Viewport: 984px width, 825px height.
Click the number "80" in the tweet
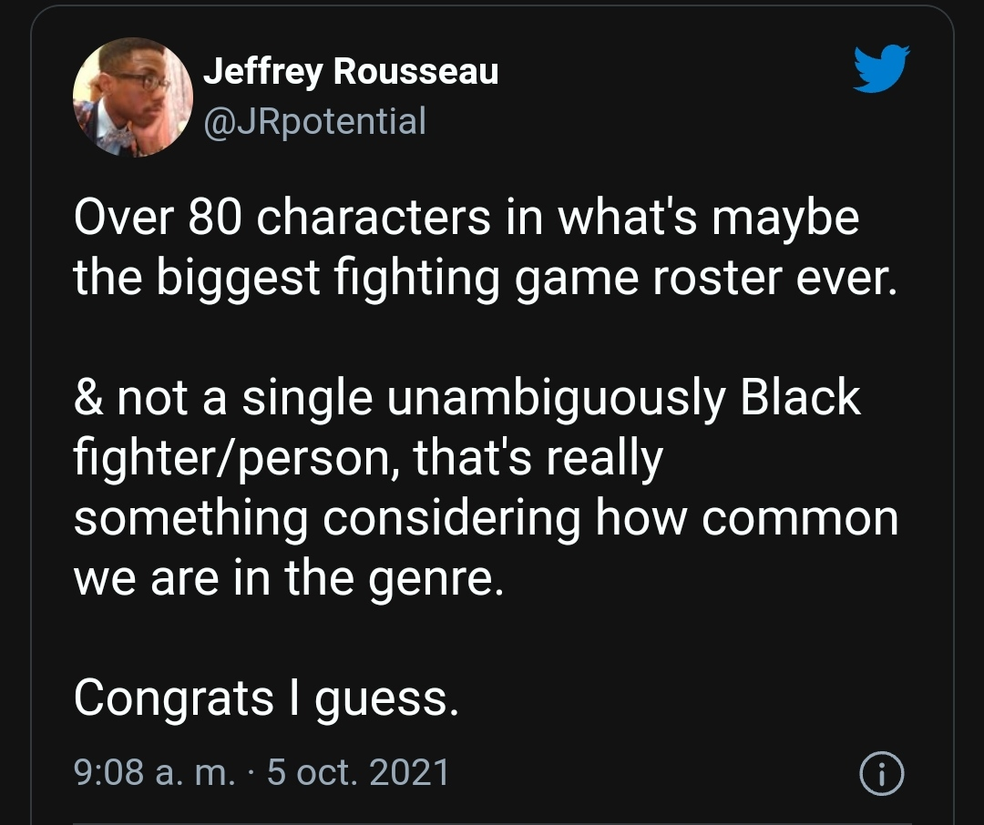tap(214, 218)
